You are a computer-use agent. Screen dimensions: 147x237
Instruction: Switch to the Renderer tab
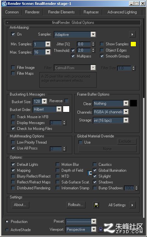32,12
